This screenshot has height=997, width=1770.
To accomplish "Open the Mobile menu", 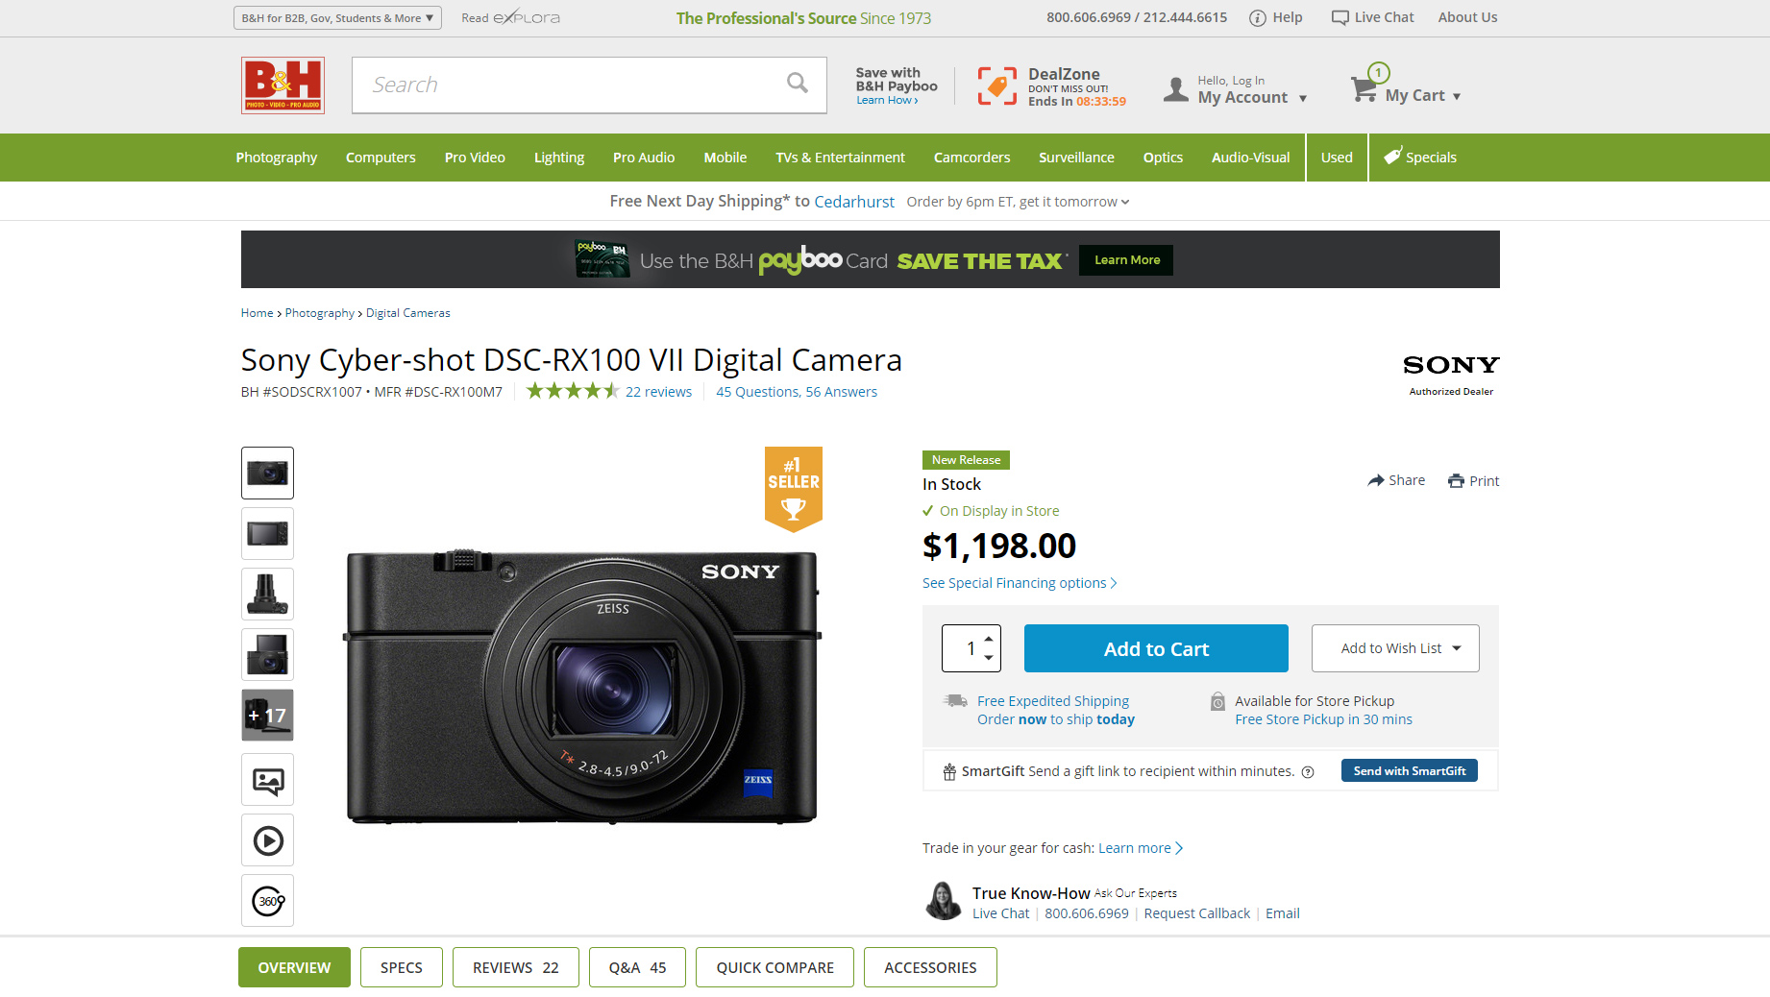I will click(725, 158).
